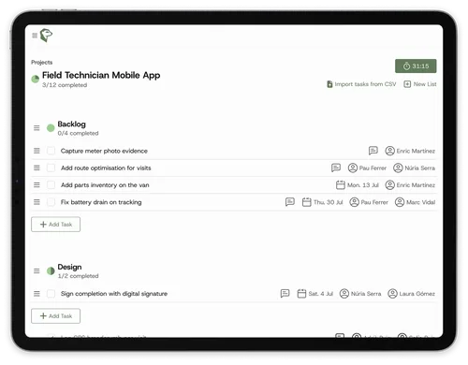Grab drag handle for Add parts inventory task
This screenshot has width=468, height=365.
[x=37, y=185]
